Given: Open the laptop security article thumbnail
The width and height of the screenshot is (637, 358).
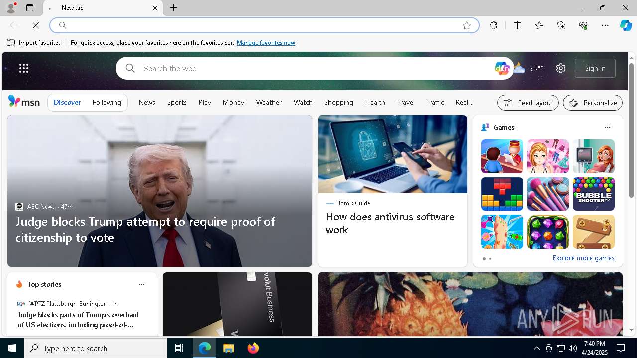Looking at the screenshot, I should tap(393, 155).
